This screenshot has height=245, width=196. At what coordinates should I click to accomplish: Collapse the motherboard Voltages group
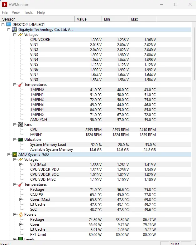[15, 35]
